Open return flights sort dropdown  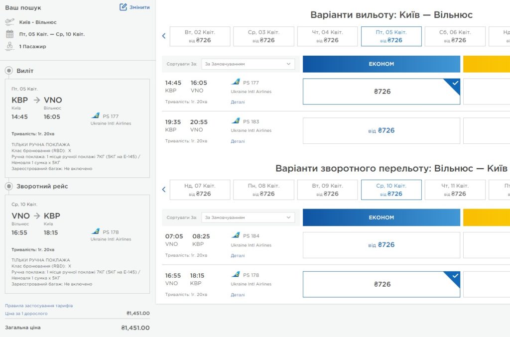248,218
